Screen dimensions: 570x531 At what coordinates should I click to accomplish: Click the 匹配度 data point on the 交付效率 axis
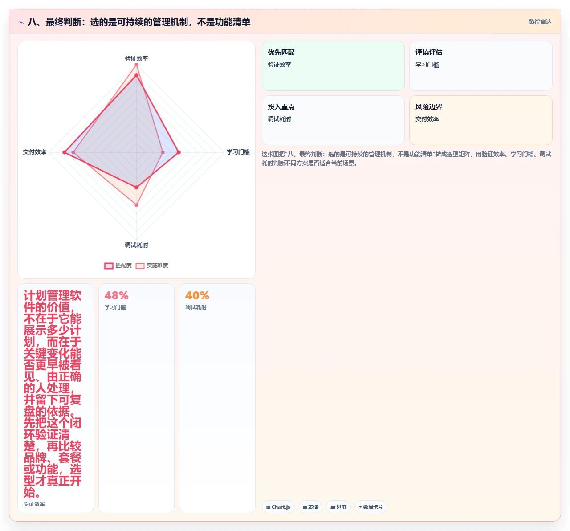65,152
